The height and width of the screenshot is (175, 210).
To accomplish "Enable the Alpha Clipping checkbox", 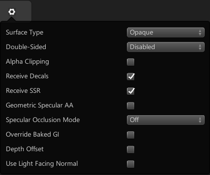I will pyautogui.click(x=131, y=62).
